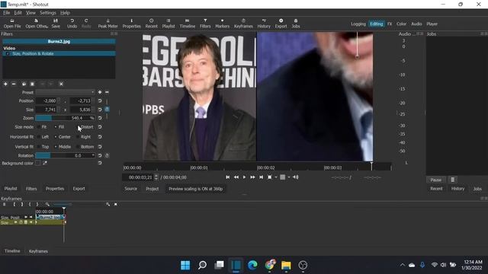The height and width of the screenshot is (274, 488).
Task: Open the Edit menu
Action: tap(18, 13)
